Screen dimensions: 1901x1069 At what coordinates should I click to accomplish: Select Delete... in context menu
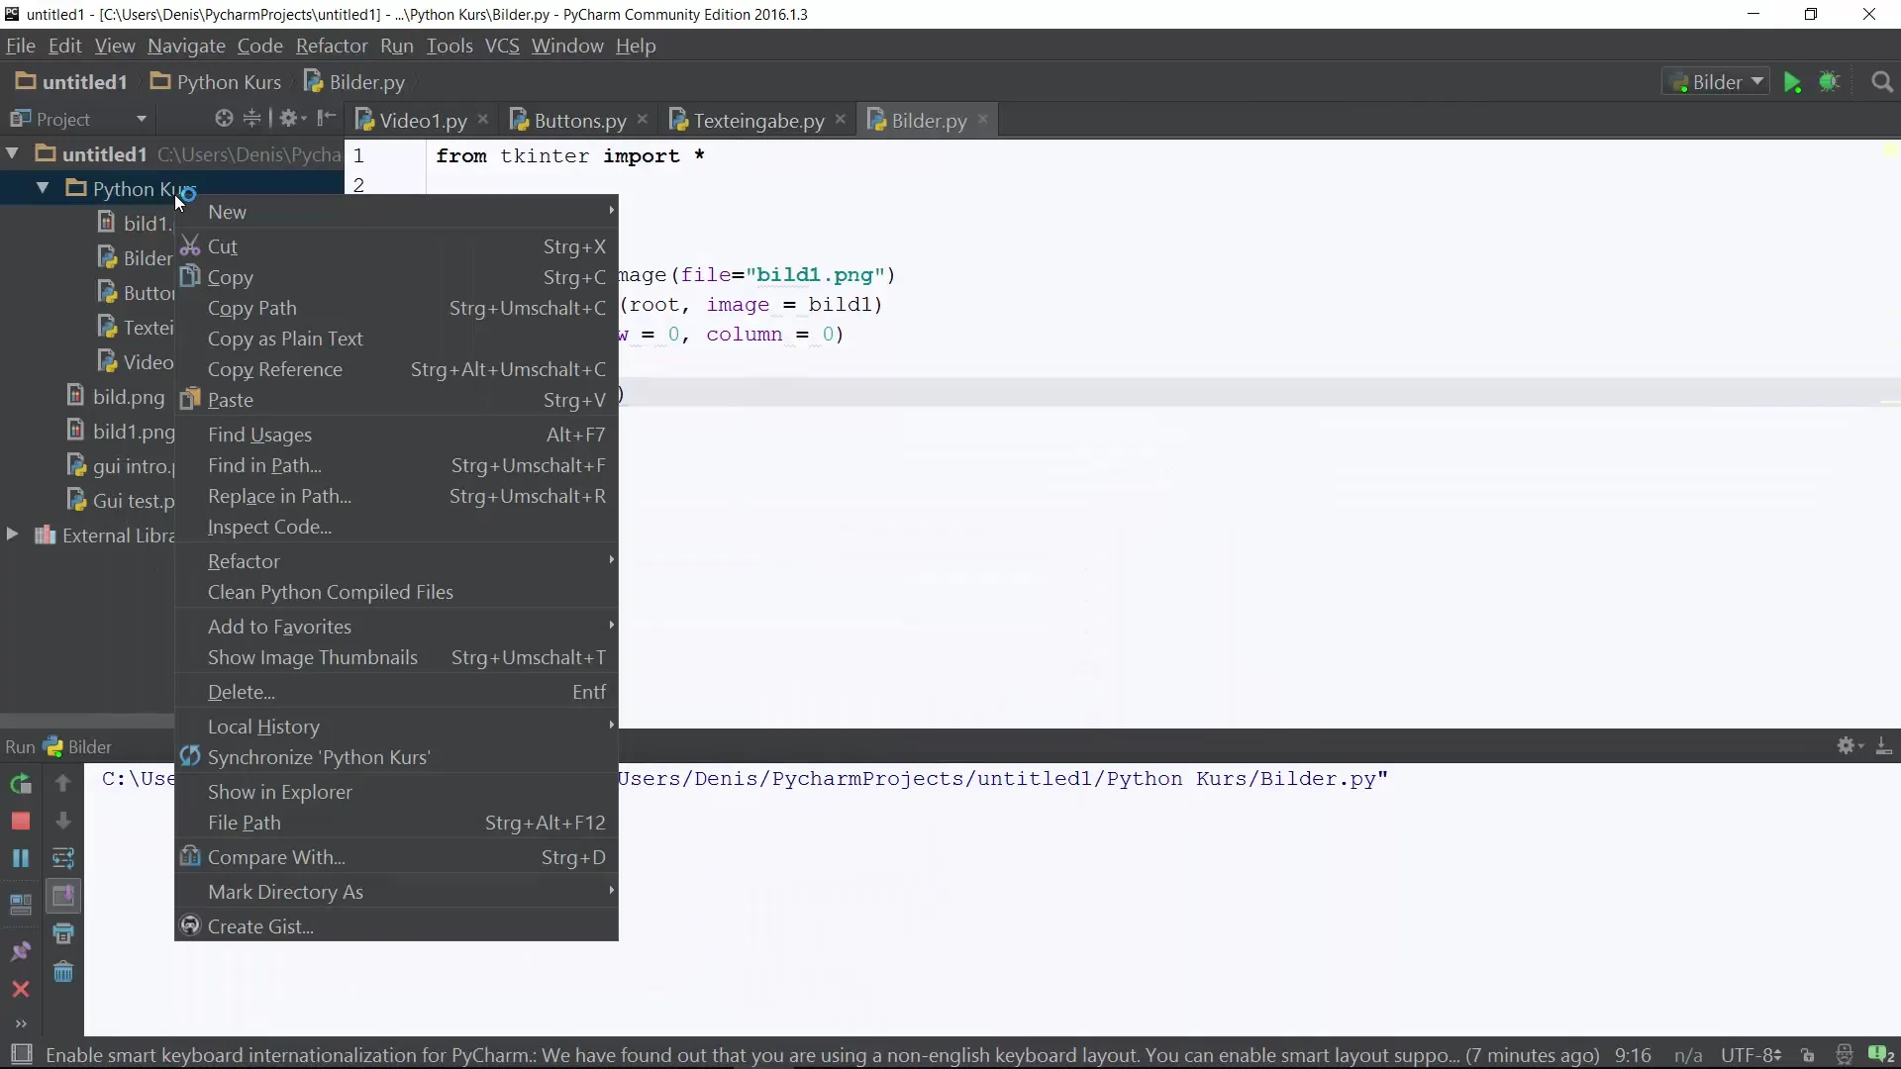396,692
